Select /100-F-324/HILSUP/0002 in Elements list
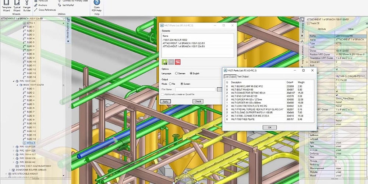This screenshot has height=184, width=368. point(198,40)
